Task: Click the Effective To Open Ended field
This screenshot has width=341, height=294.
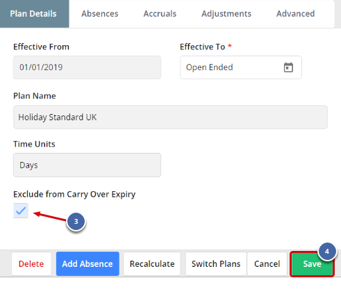Action: (241, 67)
